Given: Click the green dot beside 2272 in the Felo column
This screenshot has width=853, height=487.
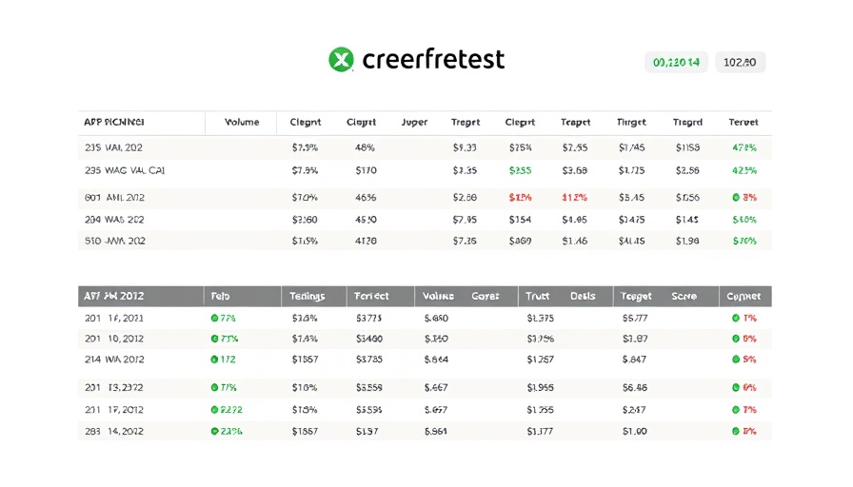Looking at the screenshot, I should pyautogui.click(x=214, y=410).
